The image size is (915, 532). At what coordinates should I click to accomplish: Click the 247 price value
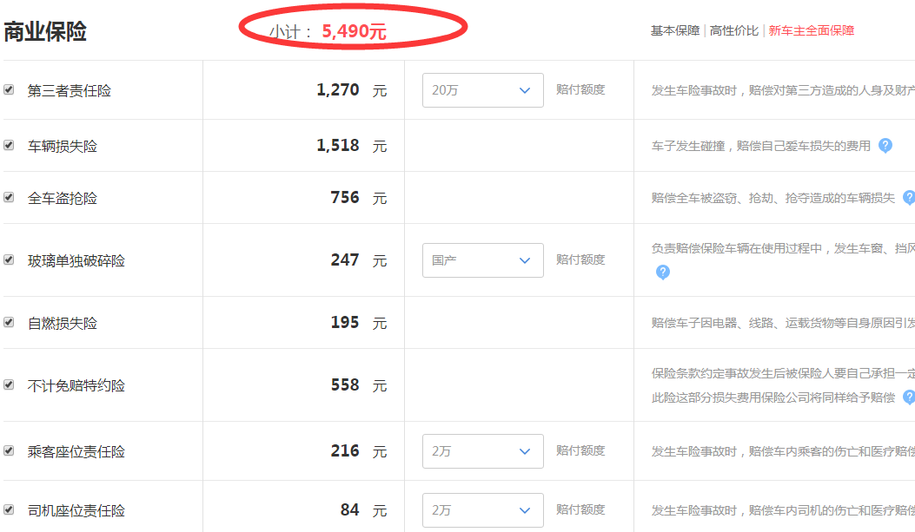click(345, 259)
